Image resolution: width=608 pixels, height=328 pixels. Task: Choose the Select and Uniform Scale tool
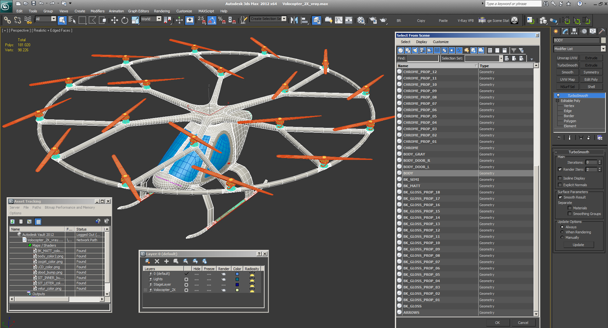(135, 20)
